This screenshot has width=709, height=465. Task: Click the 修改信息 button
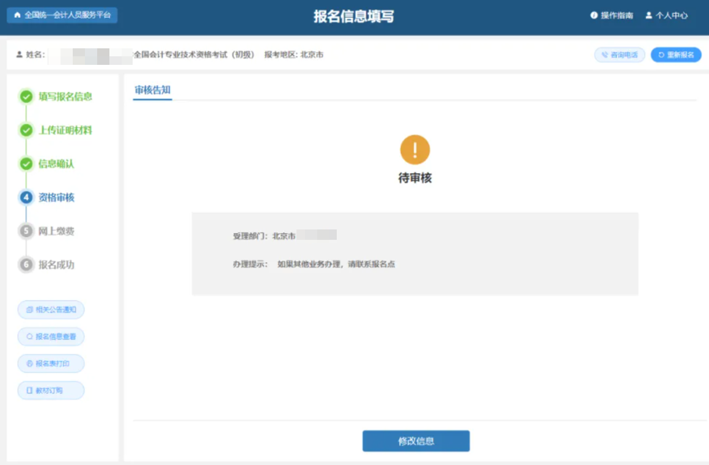[416, 441]
